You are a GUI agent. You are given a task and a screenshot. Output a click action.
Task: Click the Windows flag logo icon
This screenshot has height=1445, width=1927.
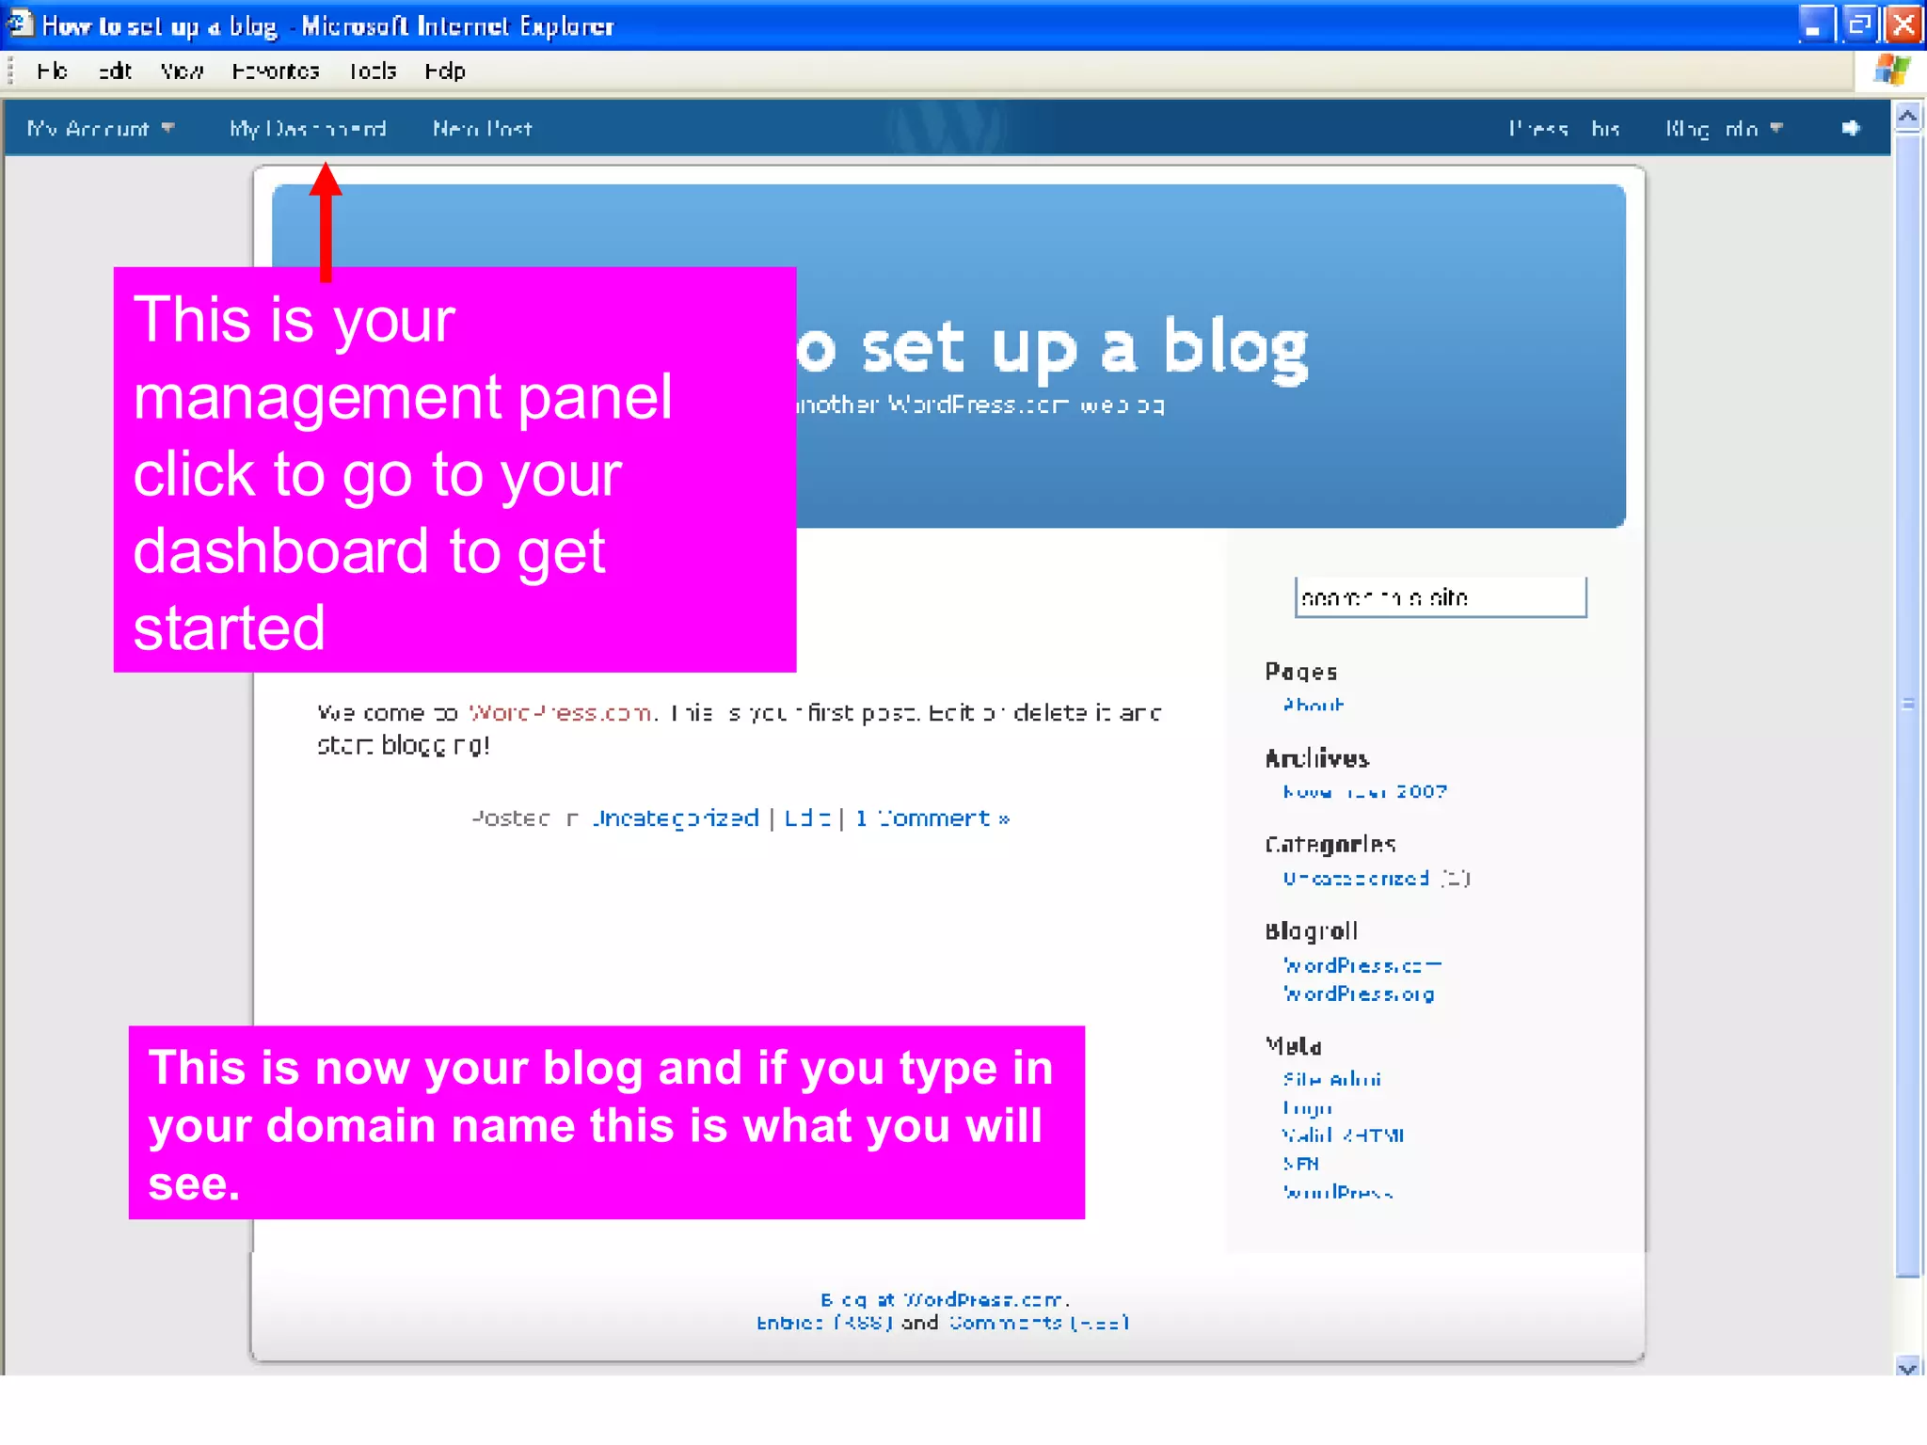pos(1891,71)
